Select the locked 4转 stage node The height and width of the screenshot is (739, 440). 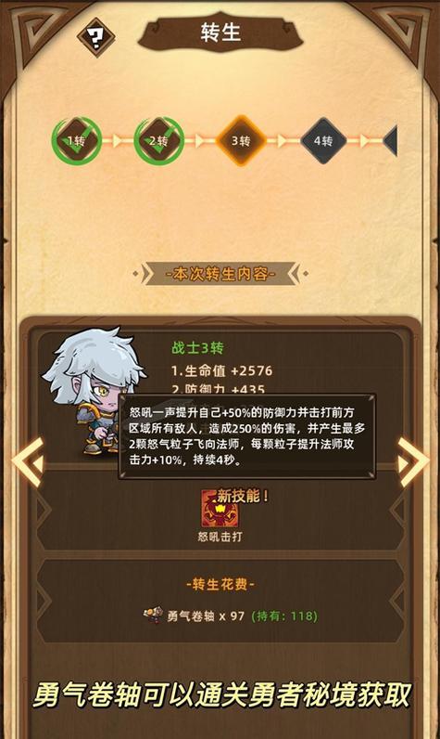click(x=323, y=140)
